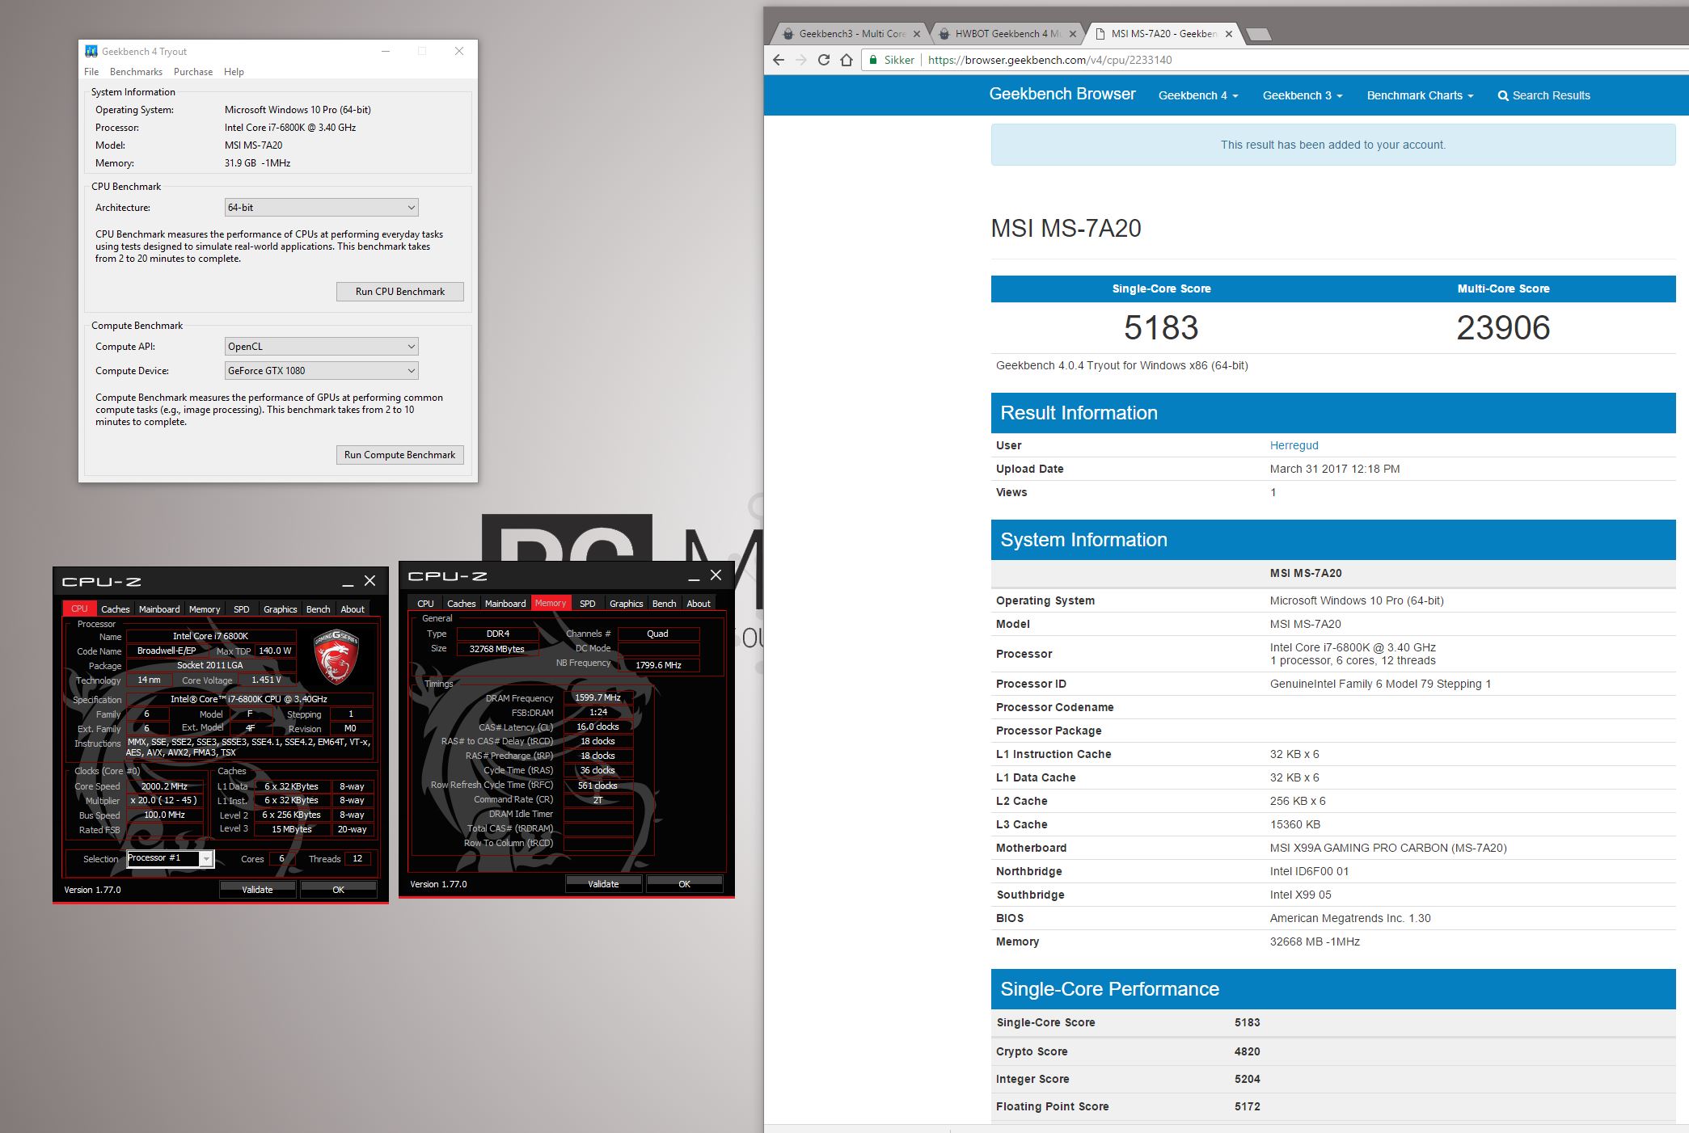This screenshot has height=1133, width=1689.
Task: Click the NB Frequency 1799.6 MHz field
Action: [x=658, y=665]
